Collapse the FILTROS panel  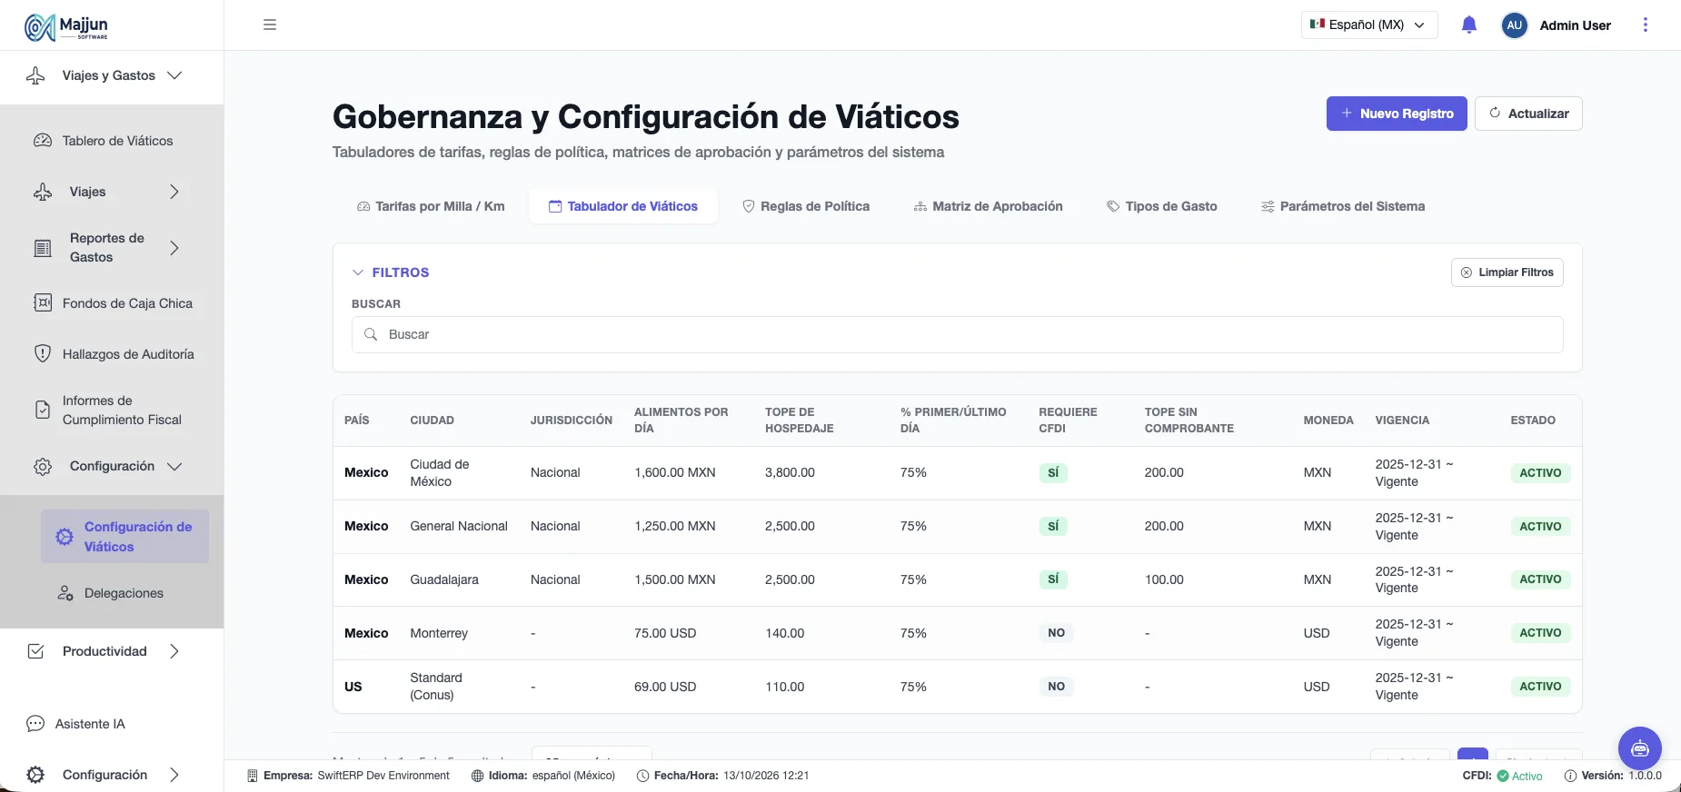pos(358,272)
